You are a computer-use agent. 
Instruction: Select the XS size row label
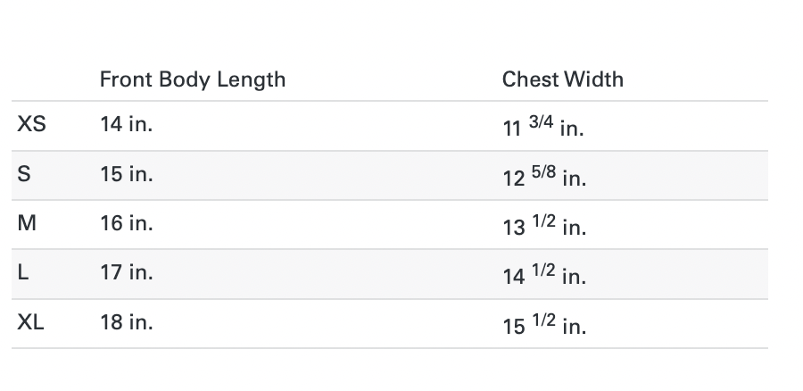(31, 125)
